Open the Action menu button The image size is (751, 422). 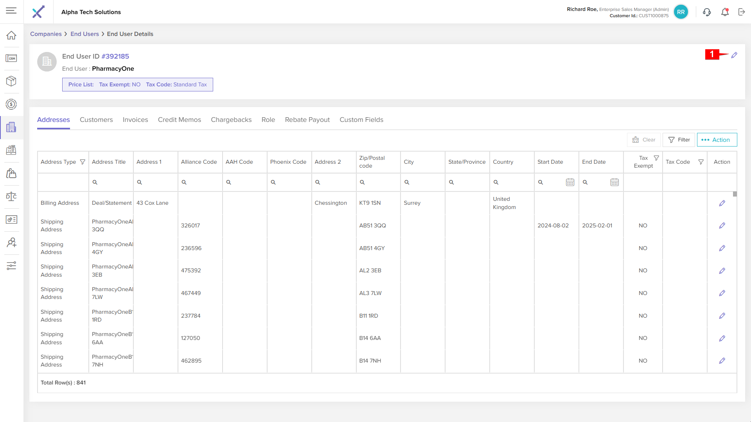click(717, 140)
